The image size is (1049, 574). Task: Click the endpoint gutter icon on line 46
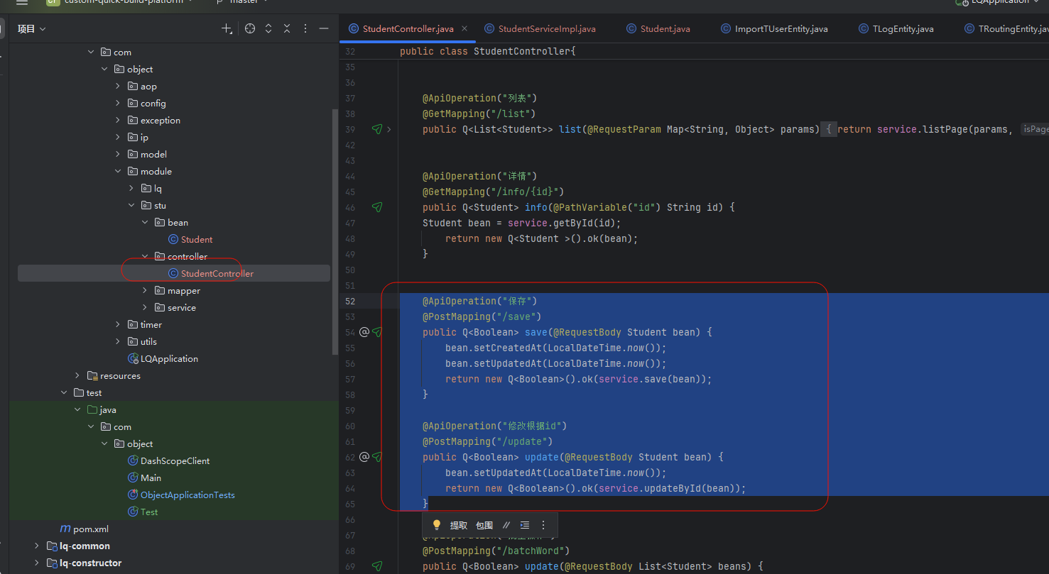pyautogui.click(x=377, y=207)
